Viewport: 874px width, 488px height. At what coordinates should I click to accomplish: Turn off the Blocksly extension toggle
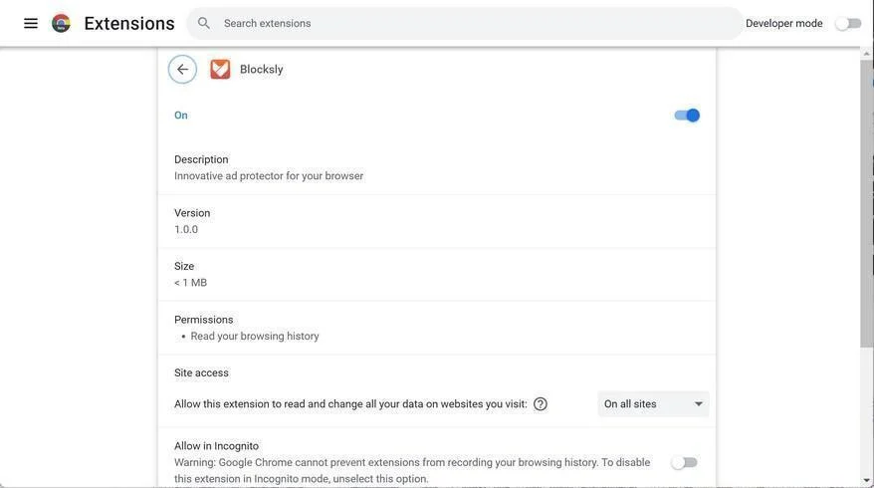point(687,116)
